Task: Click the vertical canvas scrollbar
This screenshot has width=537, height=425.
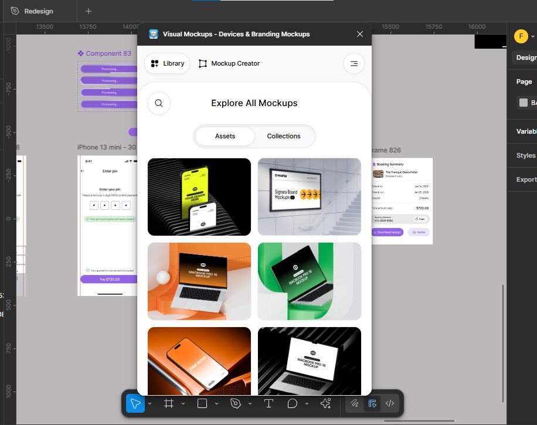Action: click(x=503, y=343)
